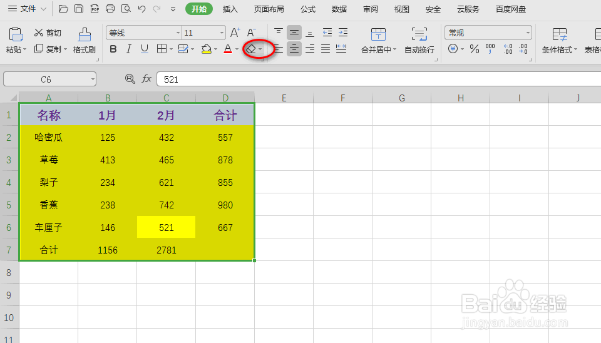Select cell with value 2781
This screenshot has height=343, width=601.
point(167,250)
